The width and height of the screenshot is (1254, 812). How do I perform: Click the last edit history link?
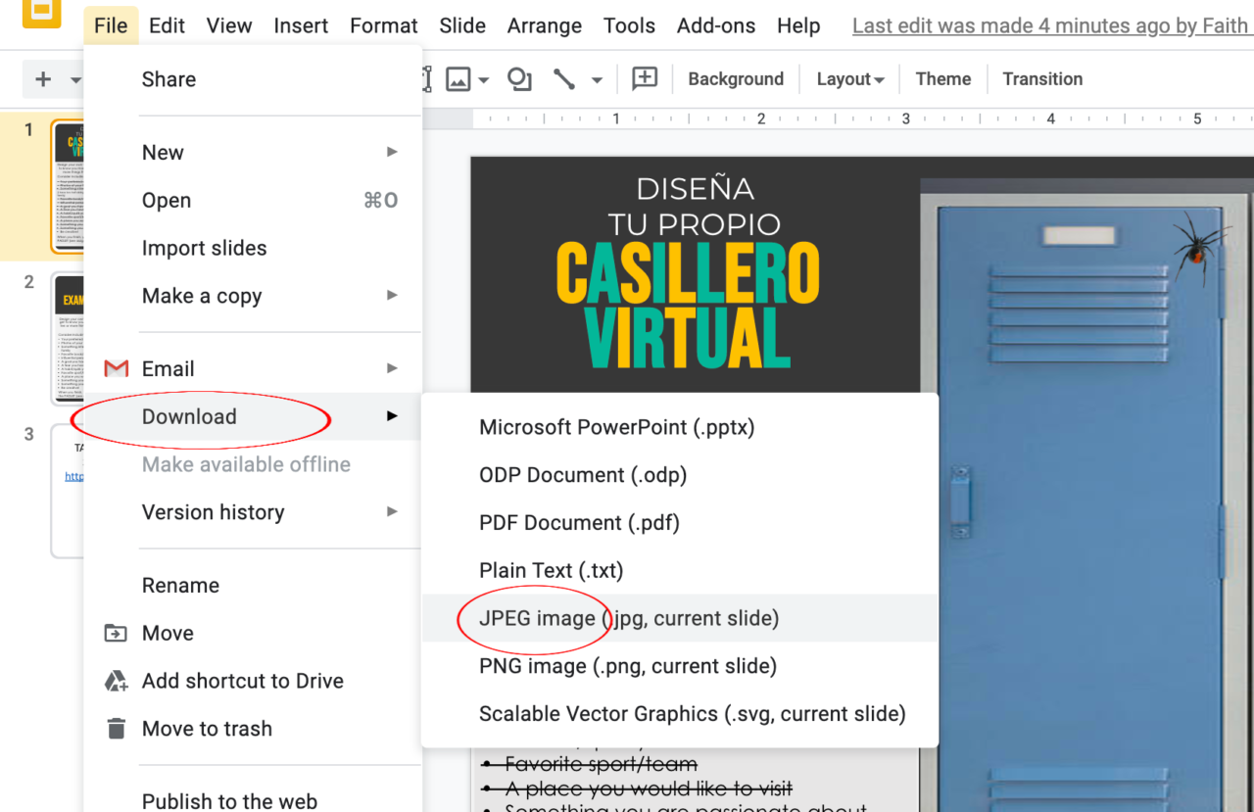1047,25
